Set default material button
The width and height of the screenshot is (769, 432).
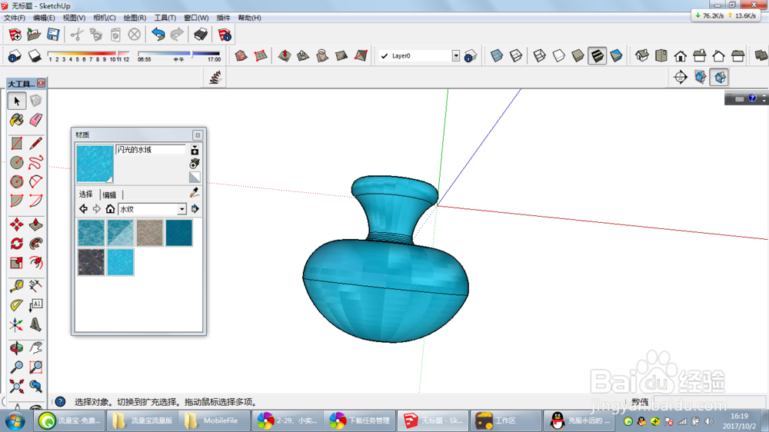[x=195, y=177]
